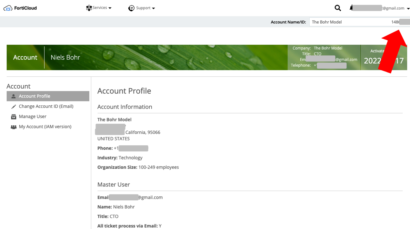Image resolution: width=410 pixels, height=229 pixels.
Task: Open My Account (IAM version)
Action: click(45, 127)
